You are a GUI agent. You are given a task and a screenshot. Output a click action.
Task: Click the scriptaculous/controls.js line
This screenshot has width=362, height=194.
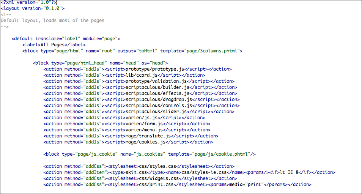[x=142, y=106]
